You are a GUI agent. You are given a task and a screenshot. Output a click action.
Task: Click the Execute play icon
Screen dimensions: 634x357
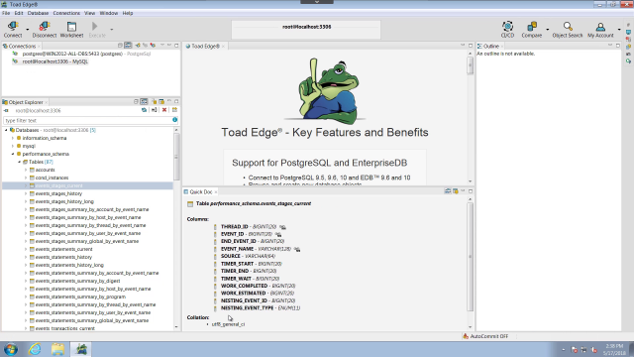click(95, 27)
